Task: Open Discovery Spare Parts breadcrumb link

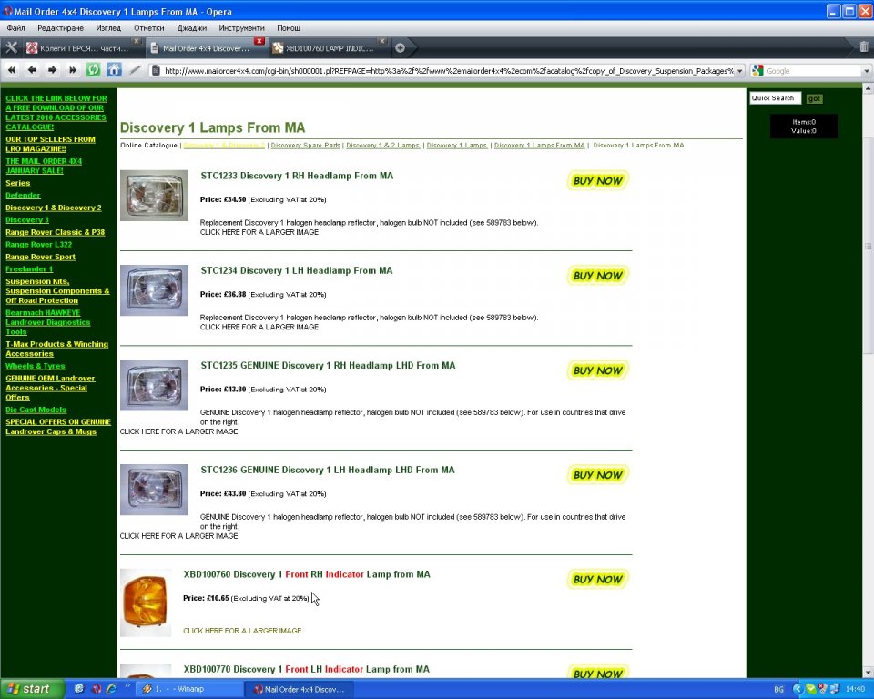Action: pos(306,145)
